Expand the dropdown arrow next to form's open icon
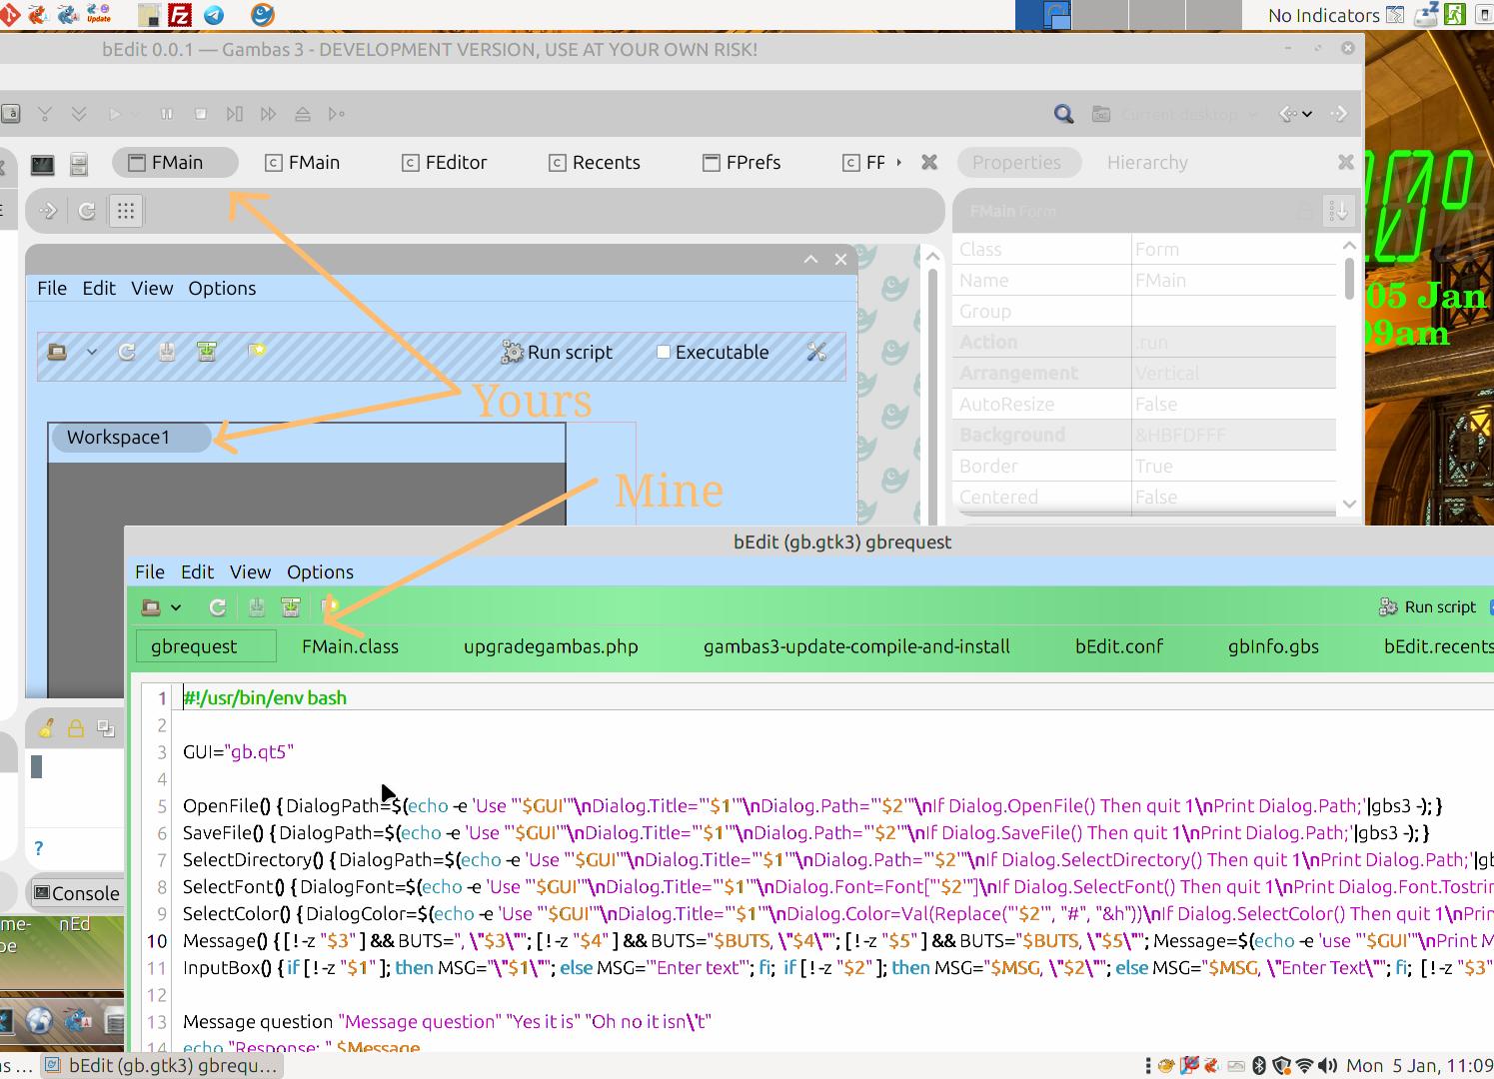This screenshot has width=1494, height=1079. point(91,352)
